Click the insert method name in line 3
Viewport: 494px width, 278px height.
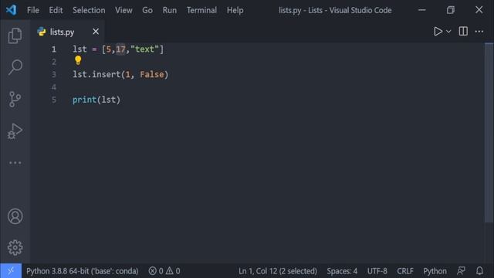pos(107,74)
